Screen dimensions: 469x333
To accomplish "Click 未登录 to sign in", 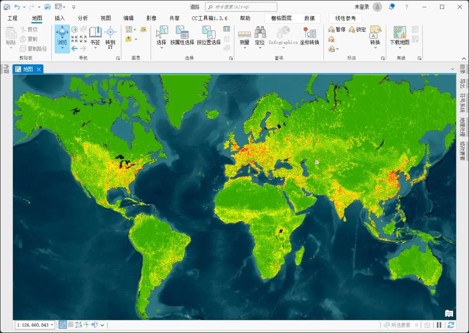I will click(362, 7).
